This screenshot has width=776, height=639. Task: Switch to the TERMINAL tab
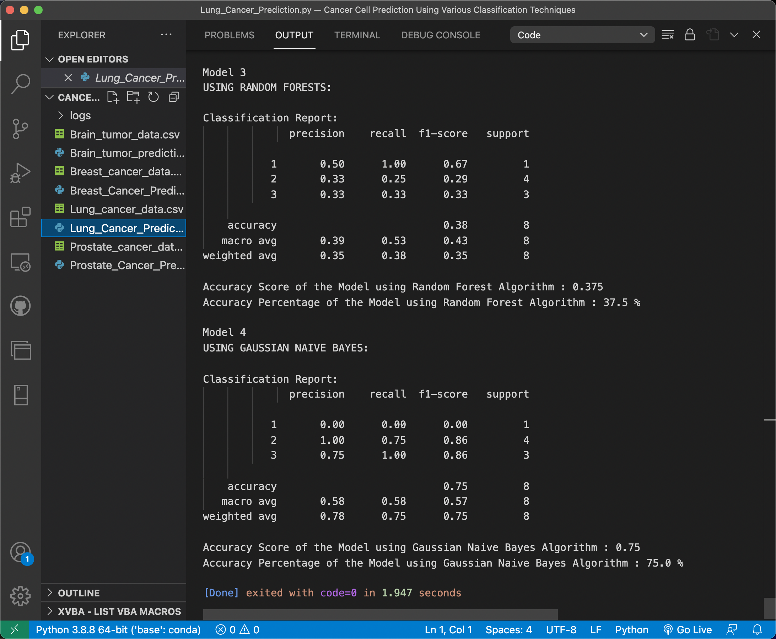tap(357, 35)
